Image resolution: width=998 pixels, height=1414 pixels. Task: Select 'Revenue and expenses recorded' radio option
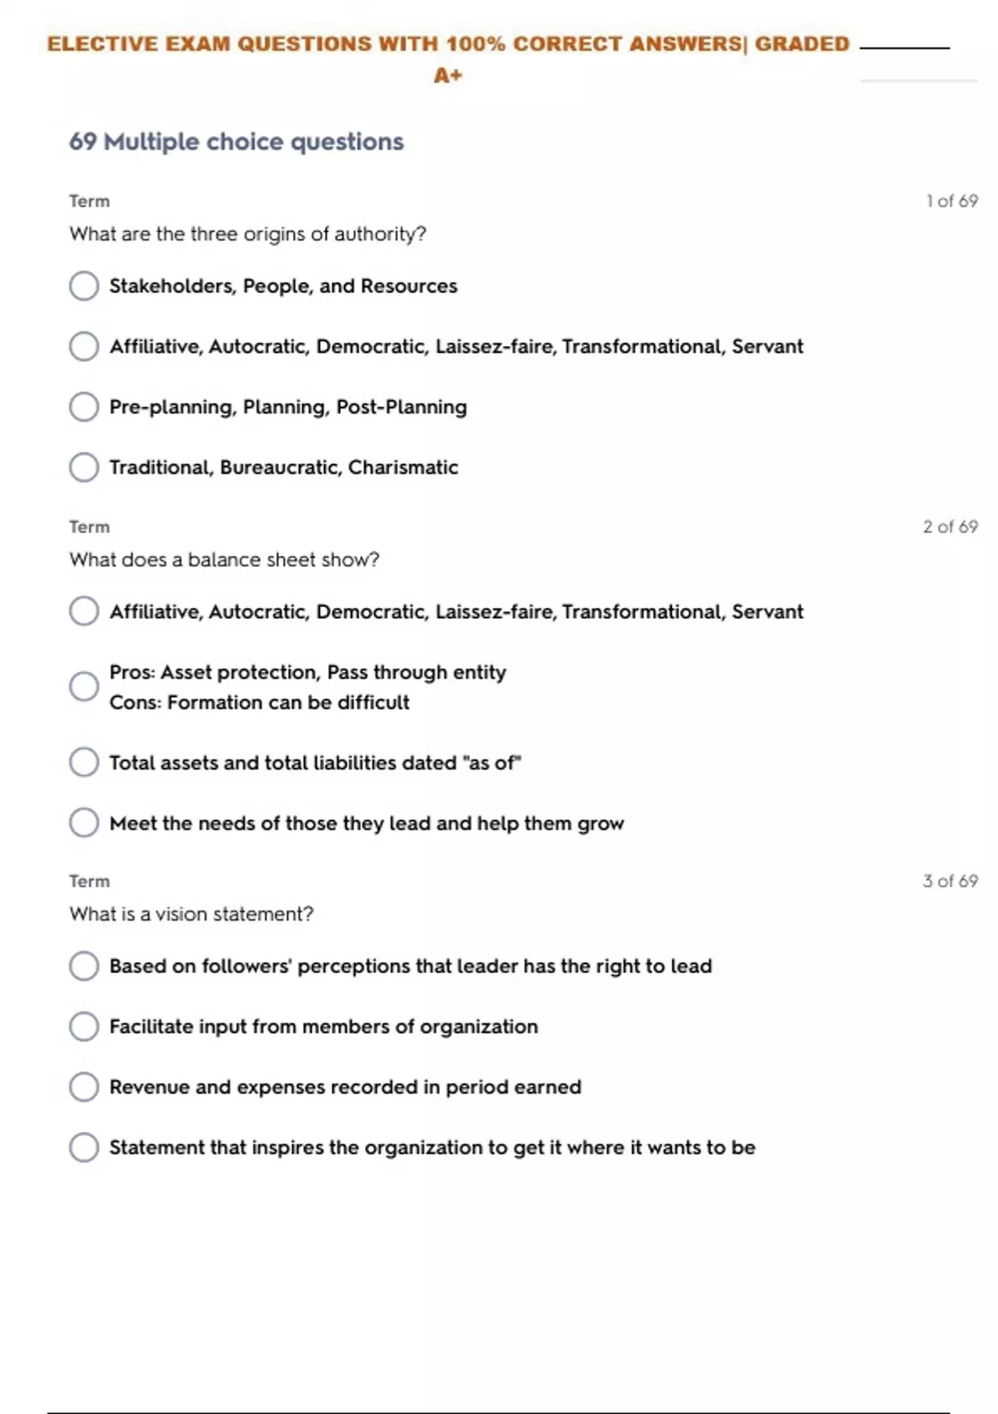pos(84,1087)
